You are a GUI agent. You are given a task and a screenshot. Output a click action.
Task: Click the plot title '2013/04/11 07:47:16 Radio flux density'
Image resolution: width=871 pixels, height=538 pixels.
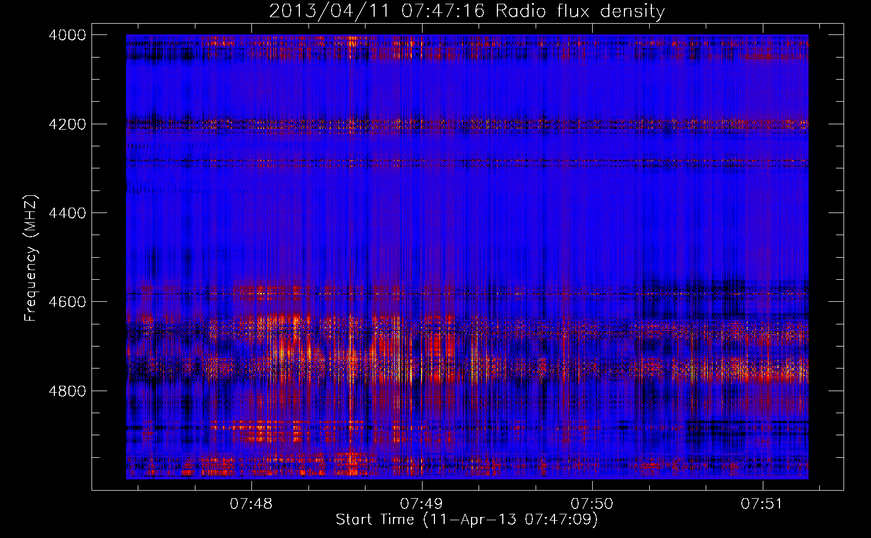click(x=467, y=11)
